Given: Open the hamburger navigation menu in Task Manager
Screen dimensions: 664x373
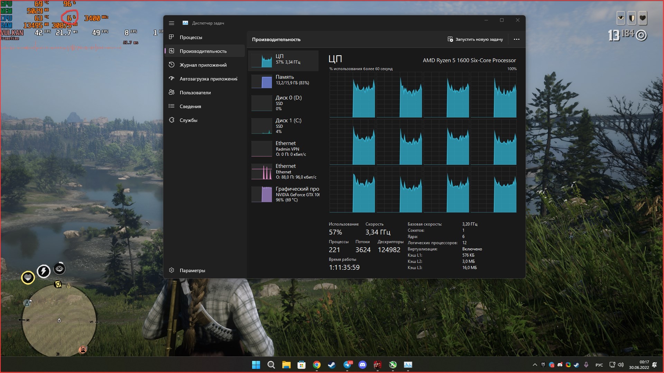Looking at the screenshot, I should pos(171,23).
